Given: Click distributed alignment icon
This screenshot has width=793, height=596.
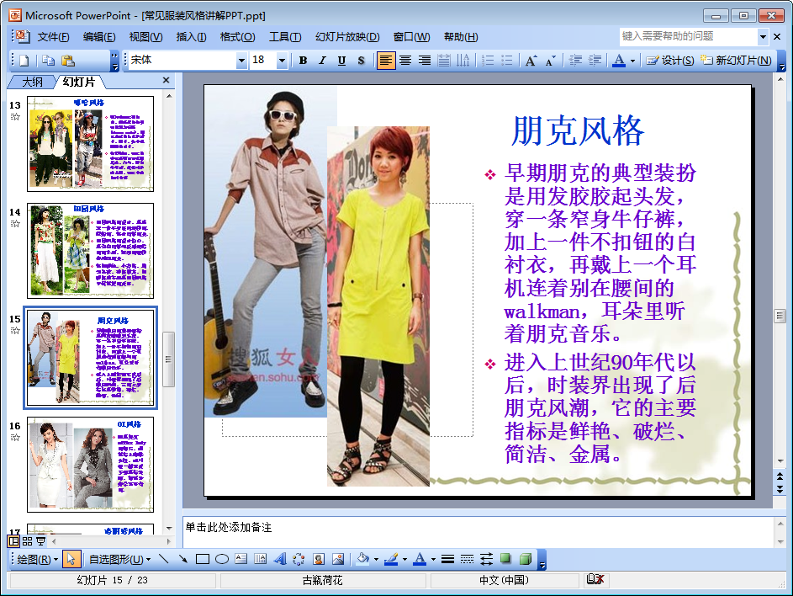Looking at the screenshot, I should click(x=443, y=61).
